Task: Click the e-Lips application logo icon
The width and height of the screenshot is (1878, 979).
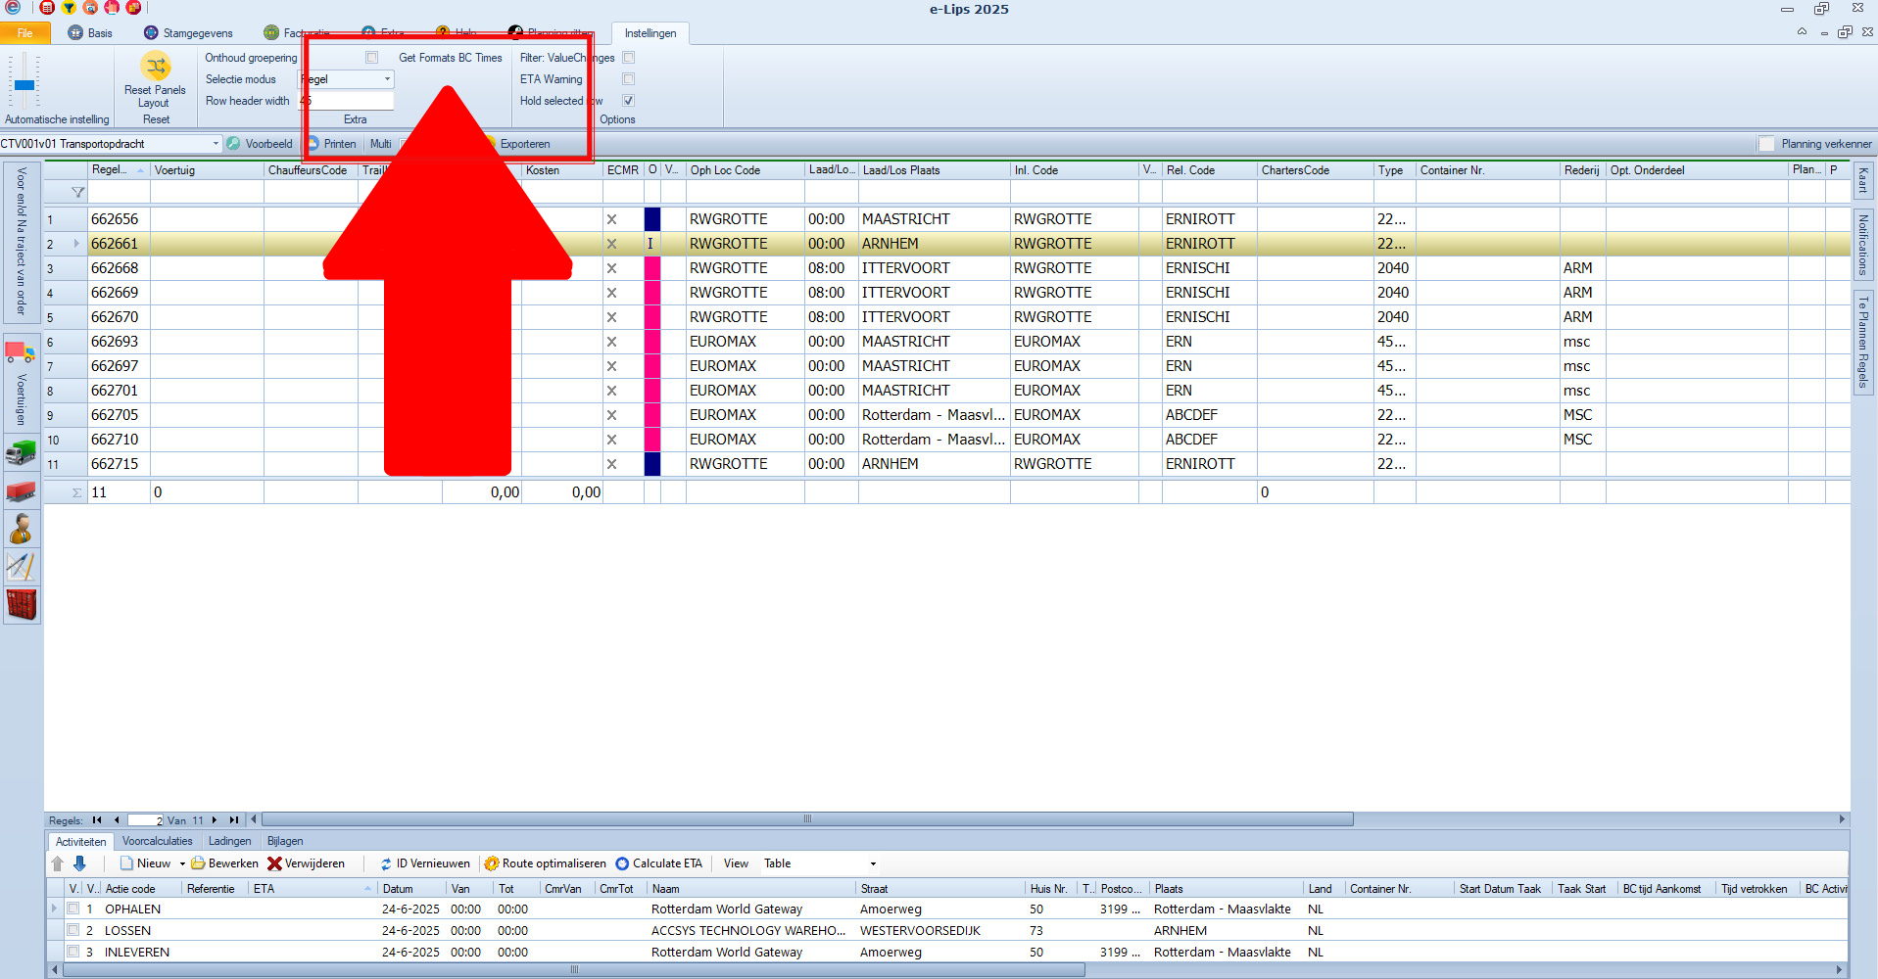Action: click(13, 8)
